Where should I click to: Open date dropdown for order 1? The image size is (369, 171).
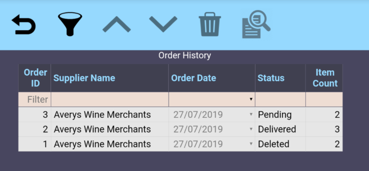pyautogui.click(x=251, y=144)
